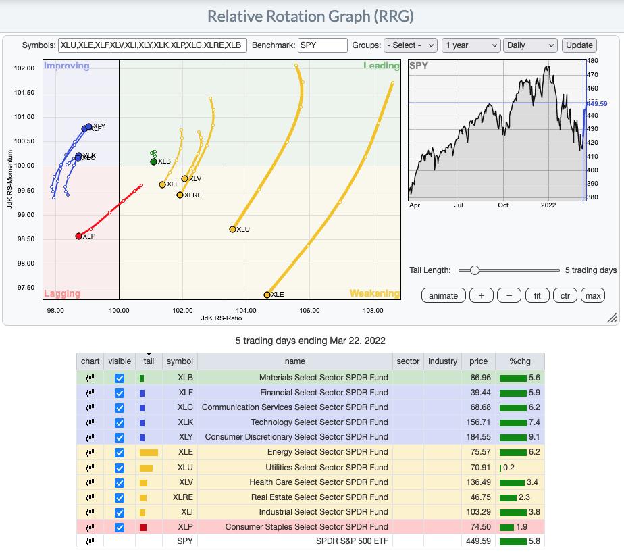
Task: Hide XLY Consumer Discretionary on the graph
Action: pyautogui.click(x=120, y=438)
